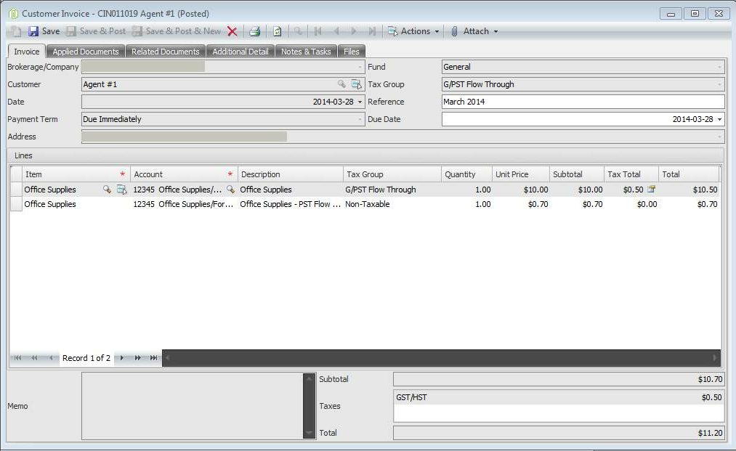Image resolution: width=736 pixels, height=451 pixels.
Task: Click the Item lookup magnifier on first line
Action: click(106, 190)
